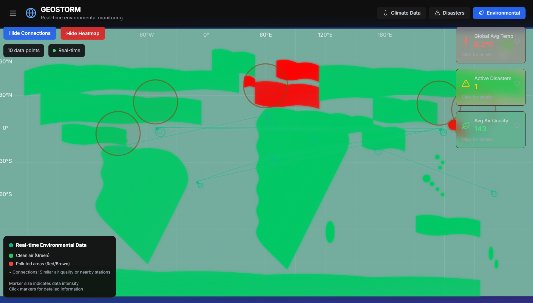Click info icon on Global Avg Temp
Screen dimensions: 533x303
pyautogui.click(x=517, y=41)
